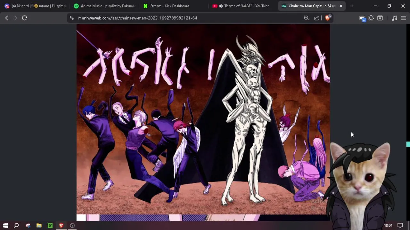The height and width of the screenshot is (230, 410).
Task: Launch the Minecraft creeper taskbar icon
Action: pyautogui.click(x=50, y=226)
